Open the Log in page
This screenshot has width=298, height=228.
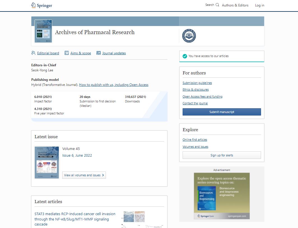[x=259, y=5]
